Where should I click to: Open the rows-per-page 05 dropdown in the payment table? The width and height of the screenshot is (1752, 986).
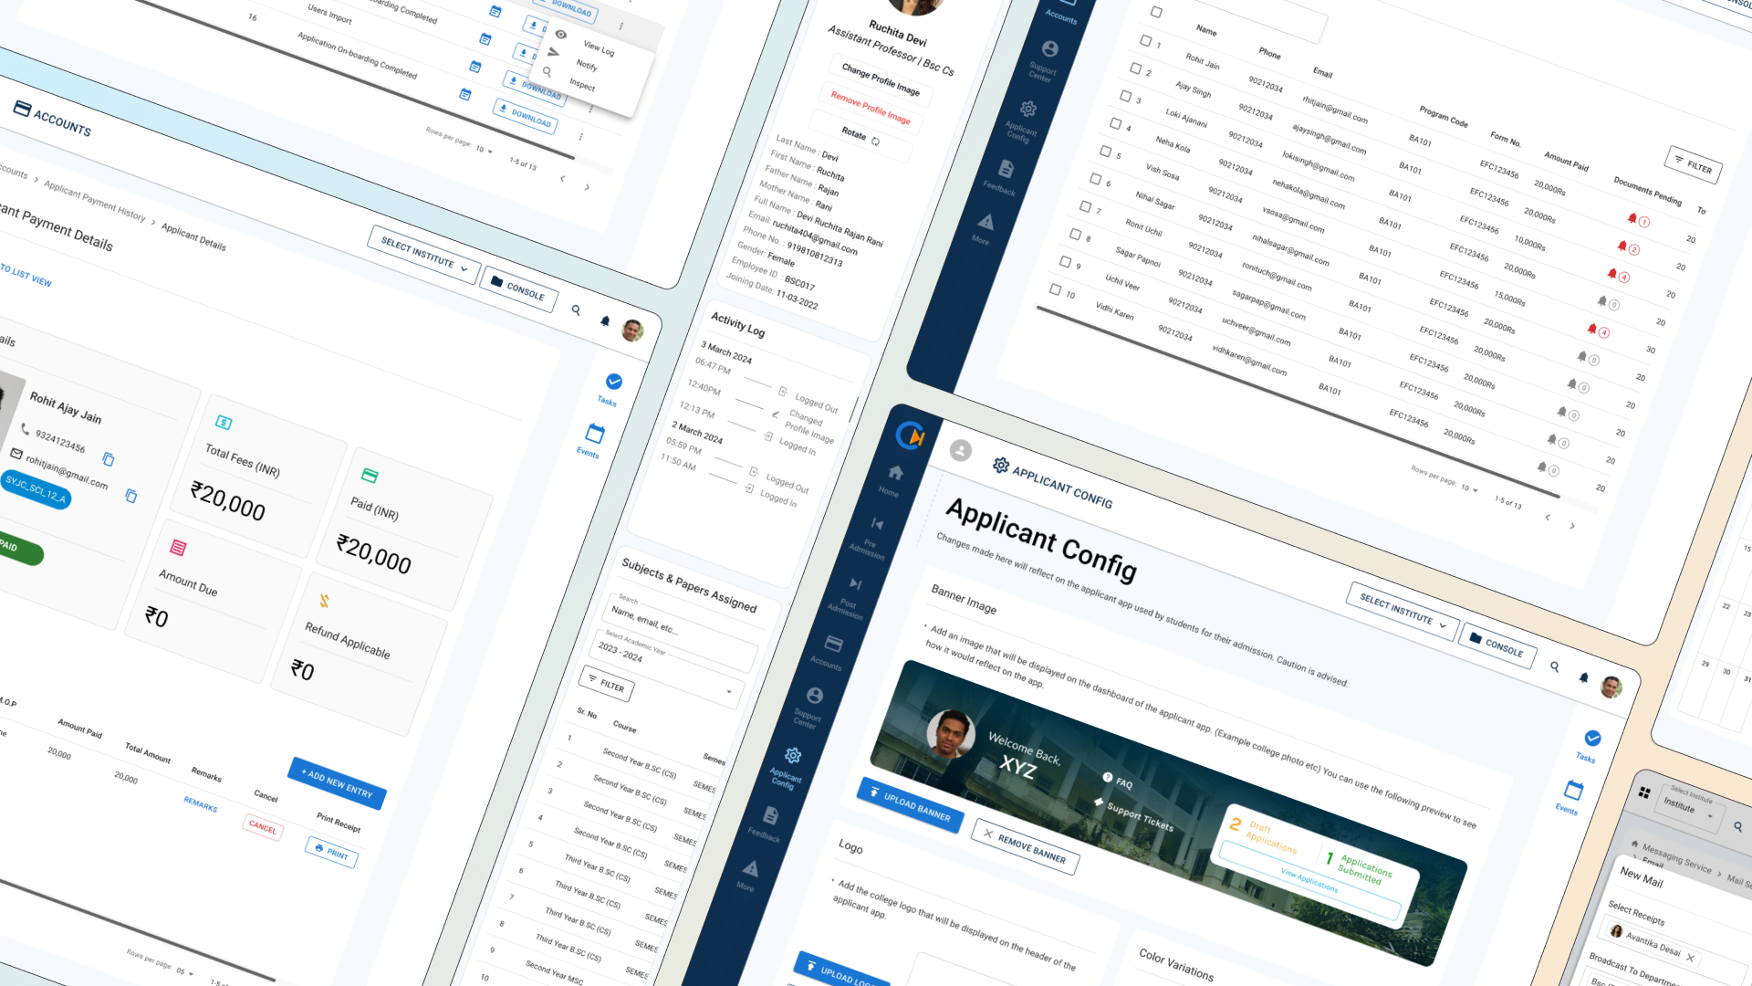pos(184,971)
